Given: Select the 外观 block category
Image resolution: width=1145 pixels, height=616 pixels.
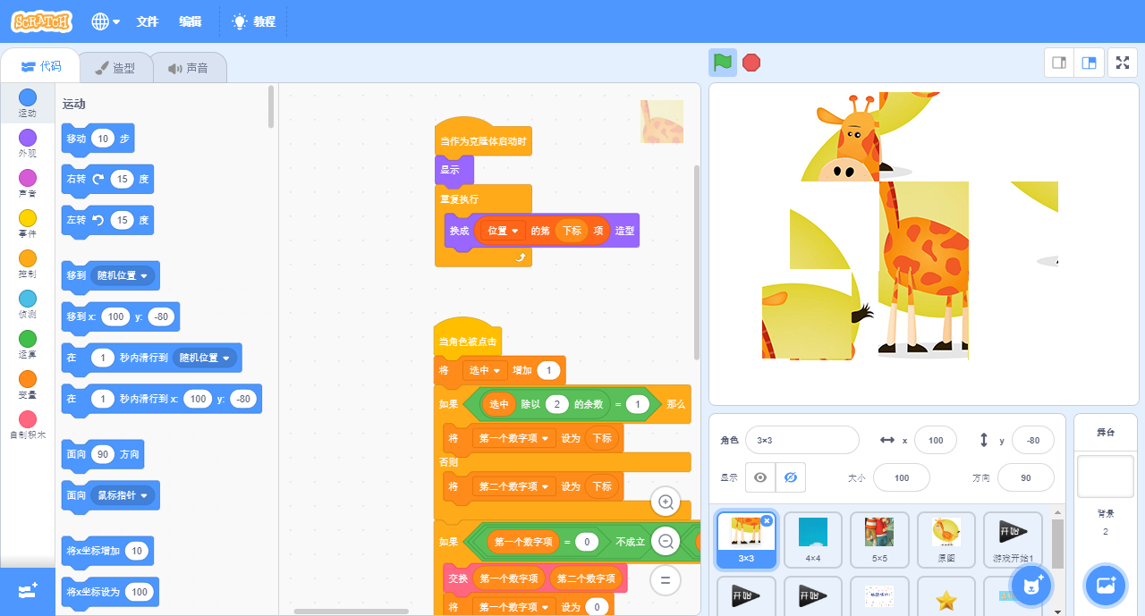Looking at the screenshot, I should pos(28,143).
